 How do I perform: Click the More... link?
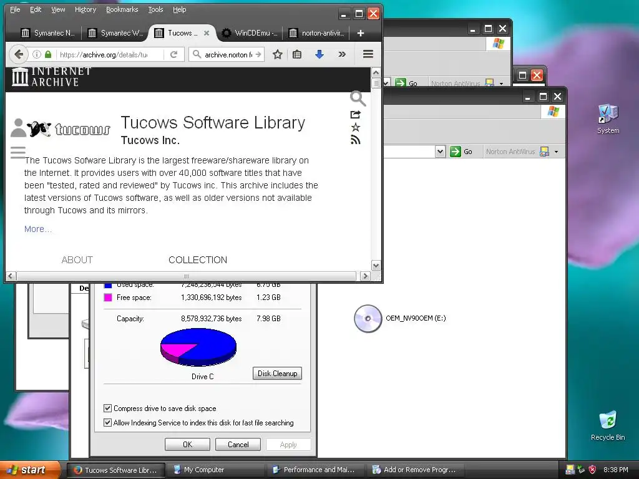37,229
